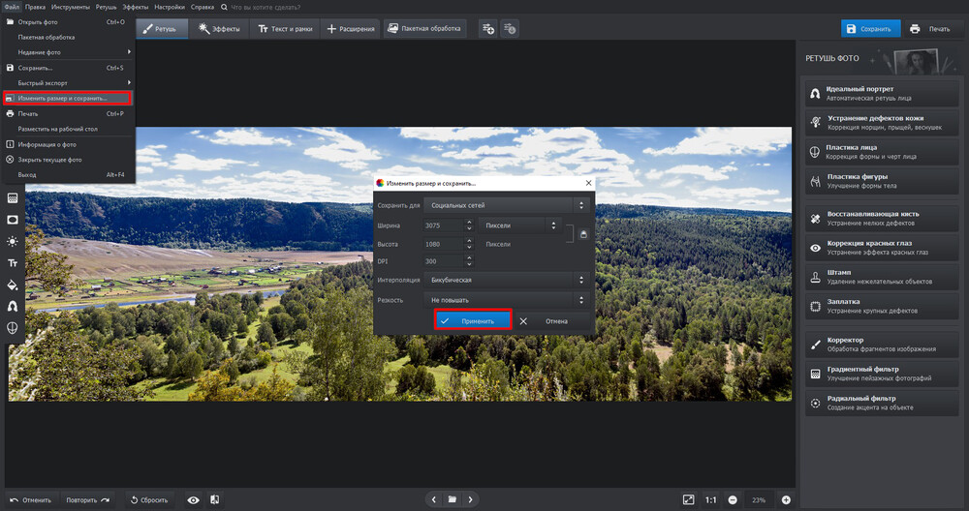
Task: Open the Резкость dropdown list
Action: click(509, 300)
